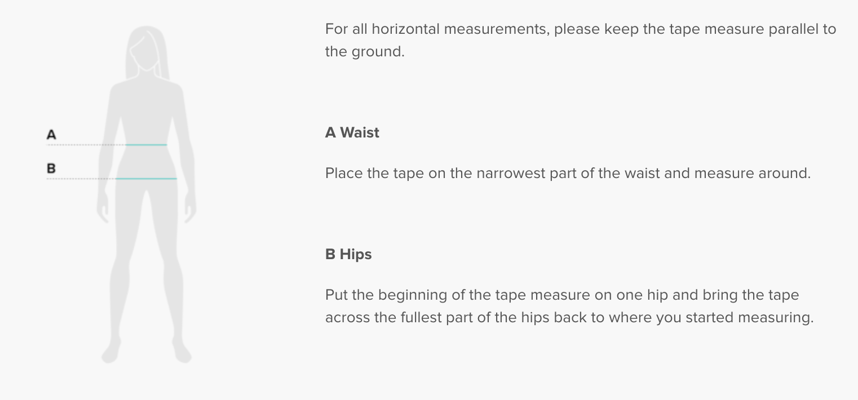Click the letter A marker beside the figure
The width and height of the screenshot is (858, 400).
click(x=51, y=135)
